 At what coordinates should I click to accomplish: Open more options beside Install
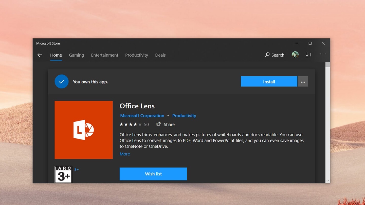(303, 82)
